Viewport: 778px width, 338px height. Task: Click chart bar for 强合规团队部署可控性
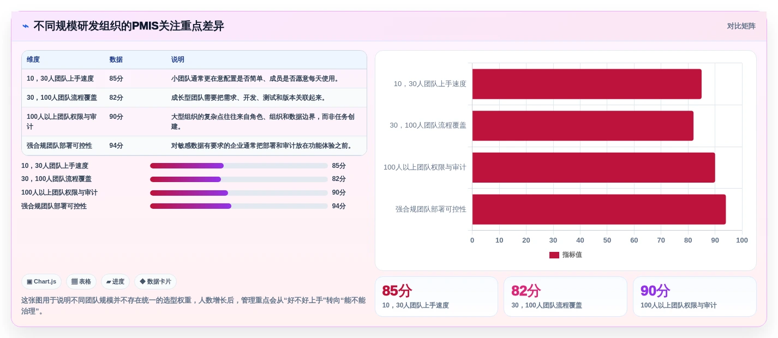tap(599, 209)
